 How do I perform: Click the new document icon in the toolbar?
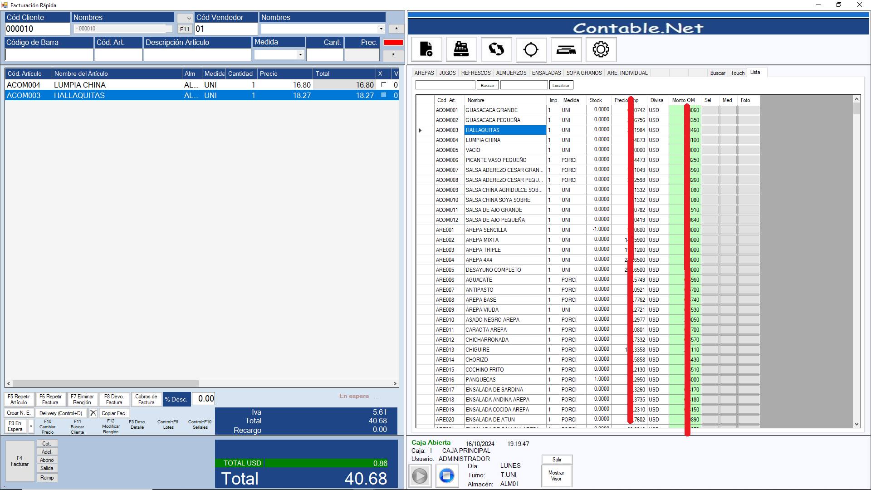(426, 49)
